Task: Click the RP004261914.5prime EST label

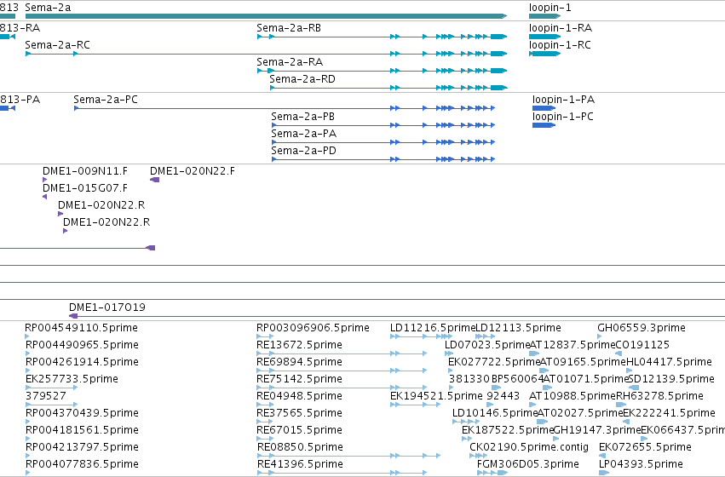Action: 82,362
